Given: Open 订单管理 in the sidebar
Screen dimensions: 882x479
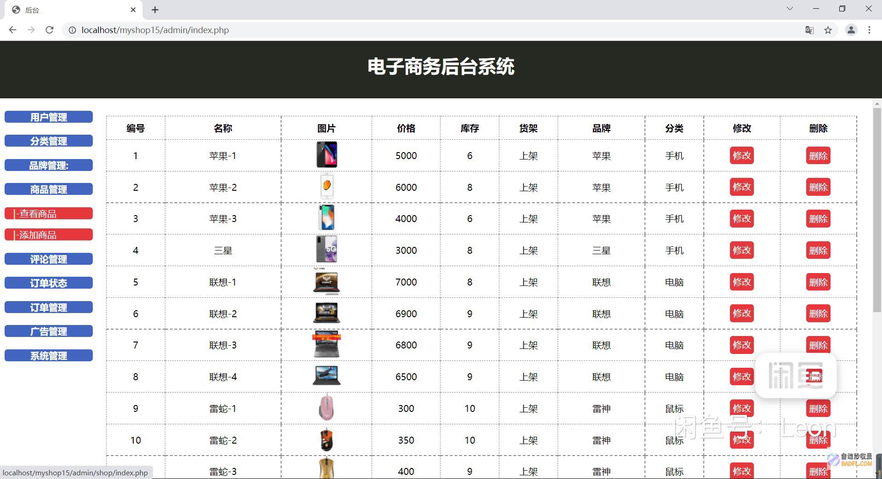Looking at the screenshot, I should click(x=49, y=307).
